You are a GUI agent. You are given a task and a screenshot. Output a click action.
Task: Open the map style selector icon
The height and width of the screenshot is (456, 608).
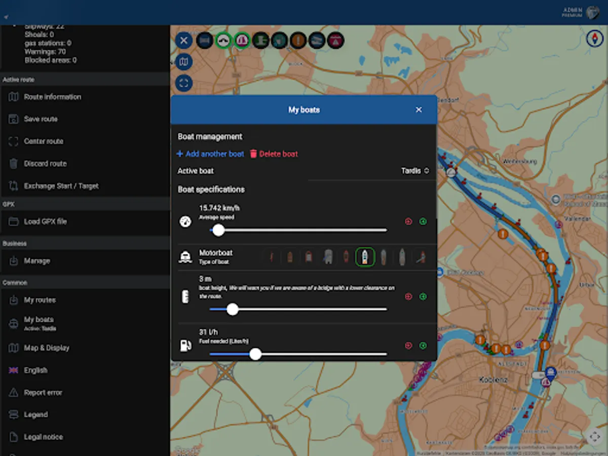pyautogui.click(x=184, y=62)
